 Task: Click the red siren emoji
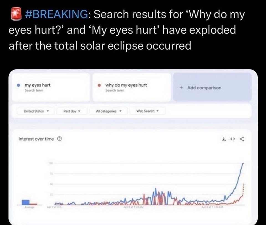point(16,14)
